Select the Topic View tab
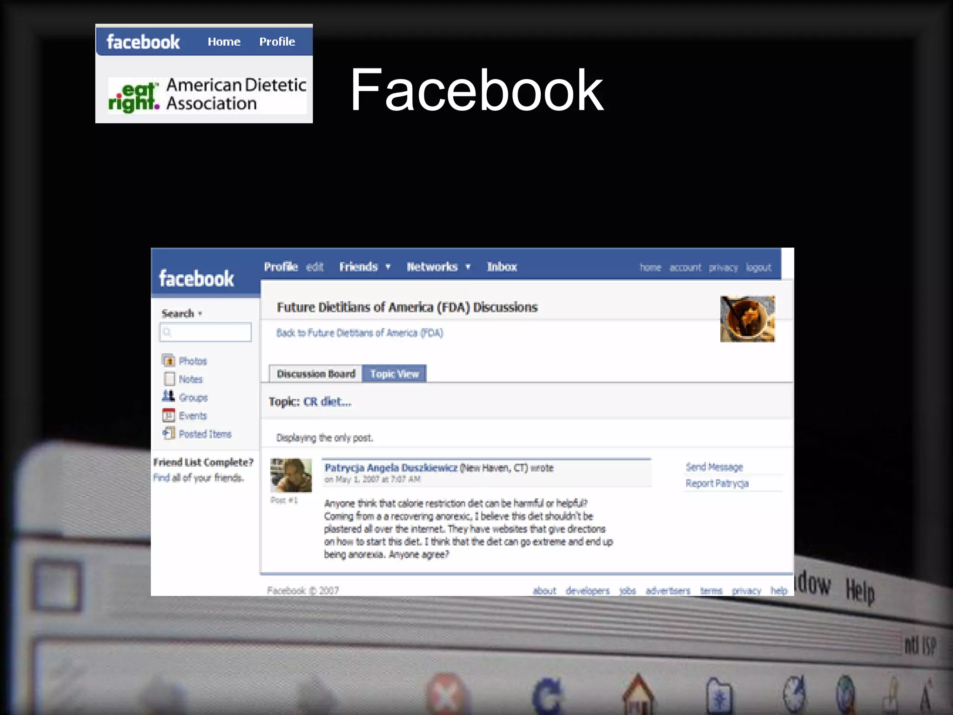953x715 pixels. [x=394, y=374]
